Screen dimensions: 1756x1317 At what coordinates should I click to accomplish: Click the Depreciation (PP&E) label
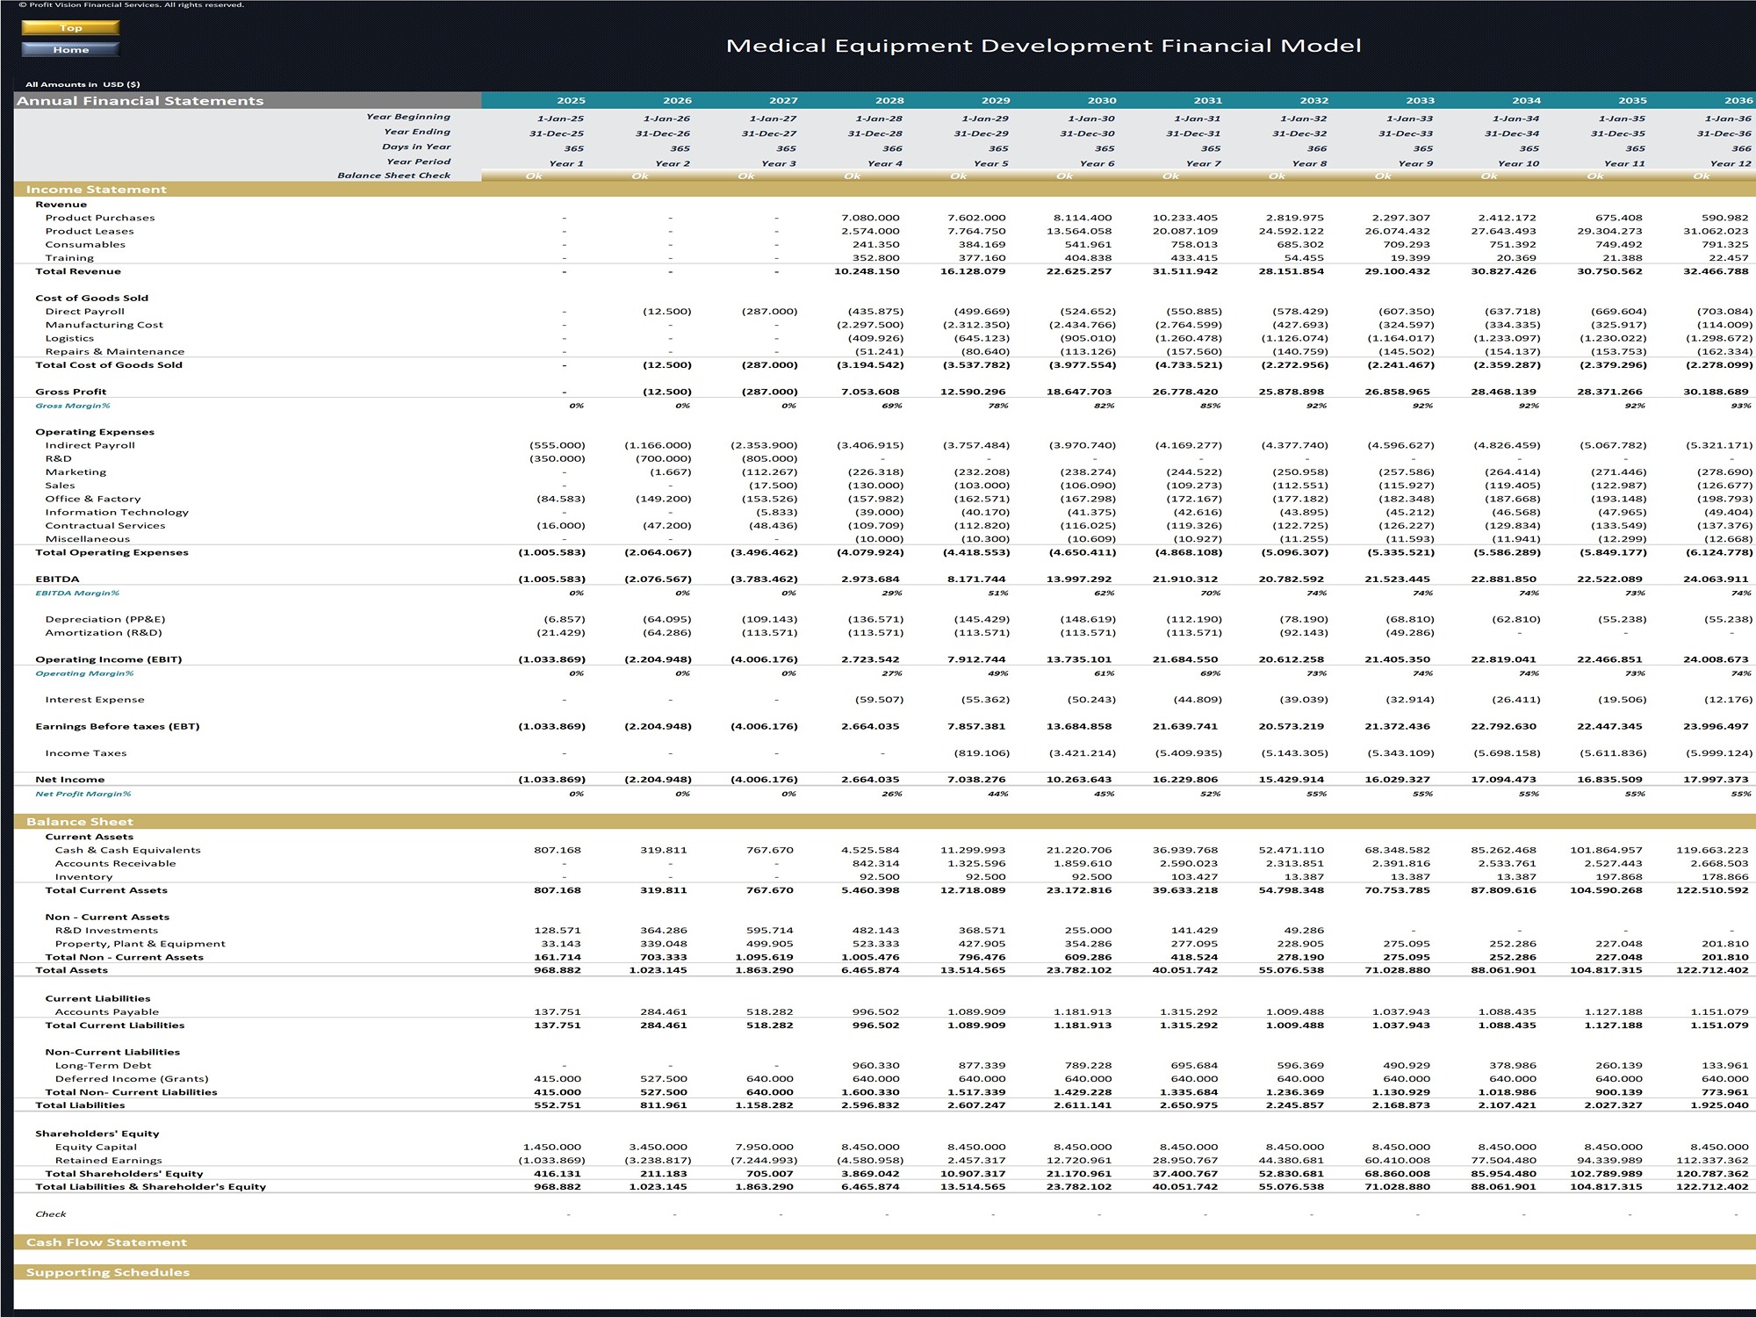(x=105, y=620)
